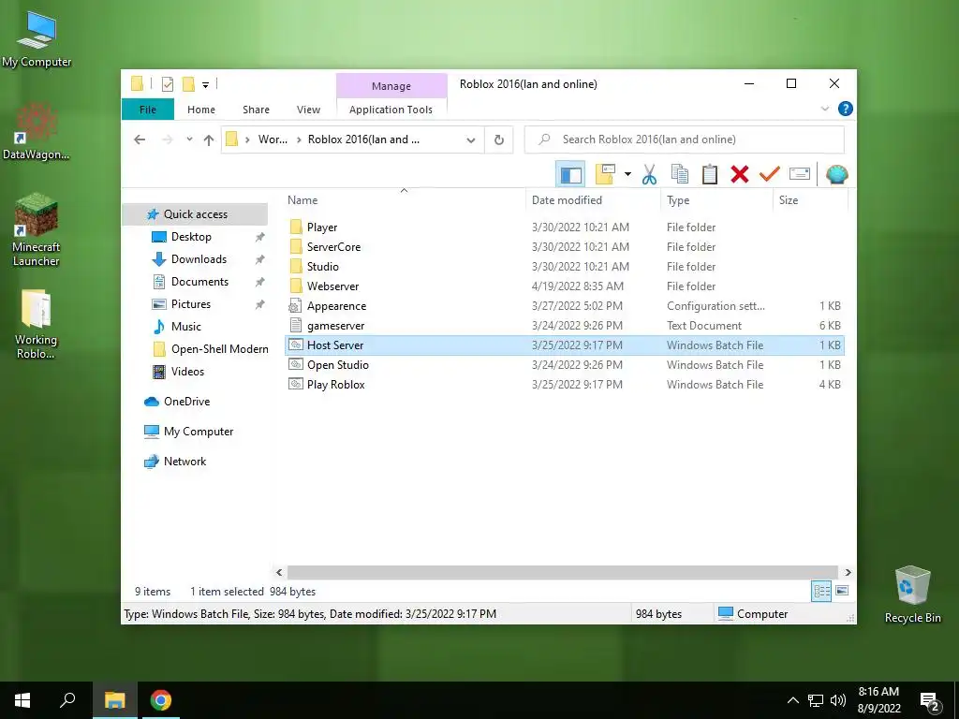Sort by the Size column header
The width and height of the screenshot is (959, 719).
(810, 200)
